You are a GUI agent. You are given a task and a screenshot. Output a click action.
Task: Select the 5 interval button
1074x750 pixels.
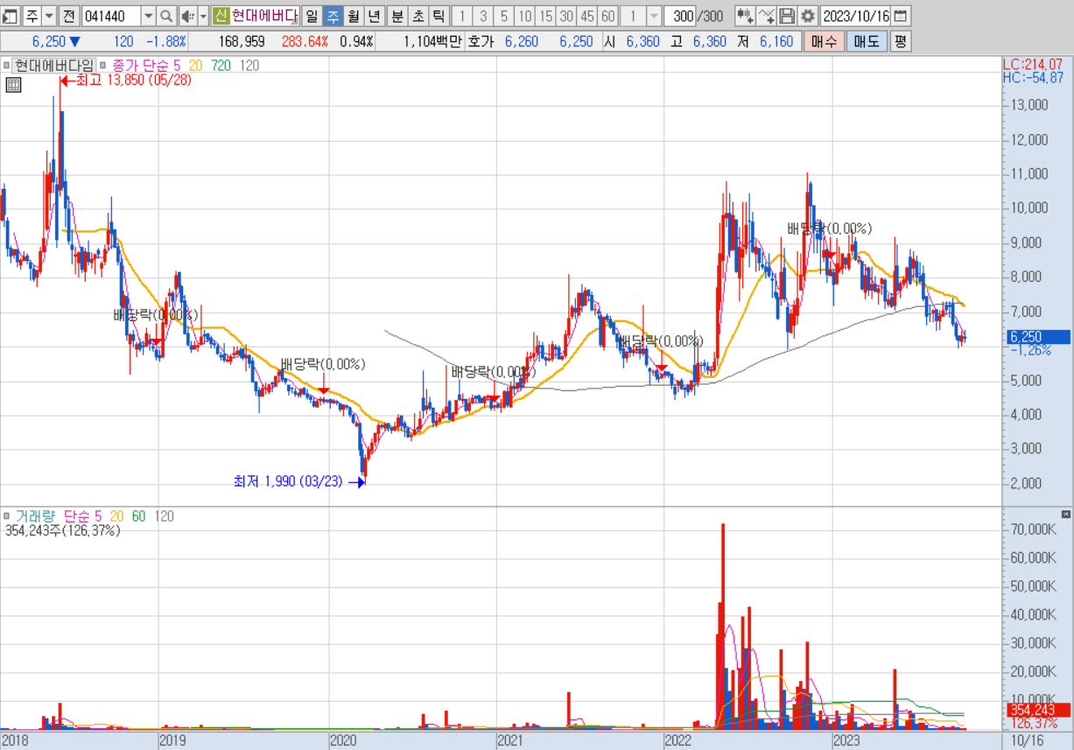pyautogui.click(x=503, y=16)
